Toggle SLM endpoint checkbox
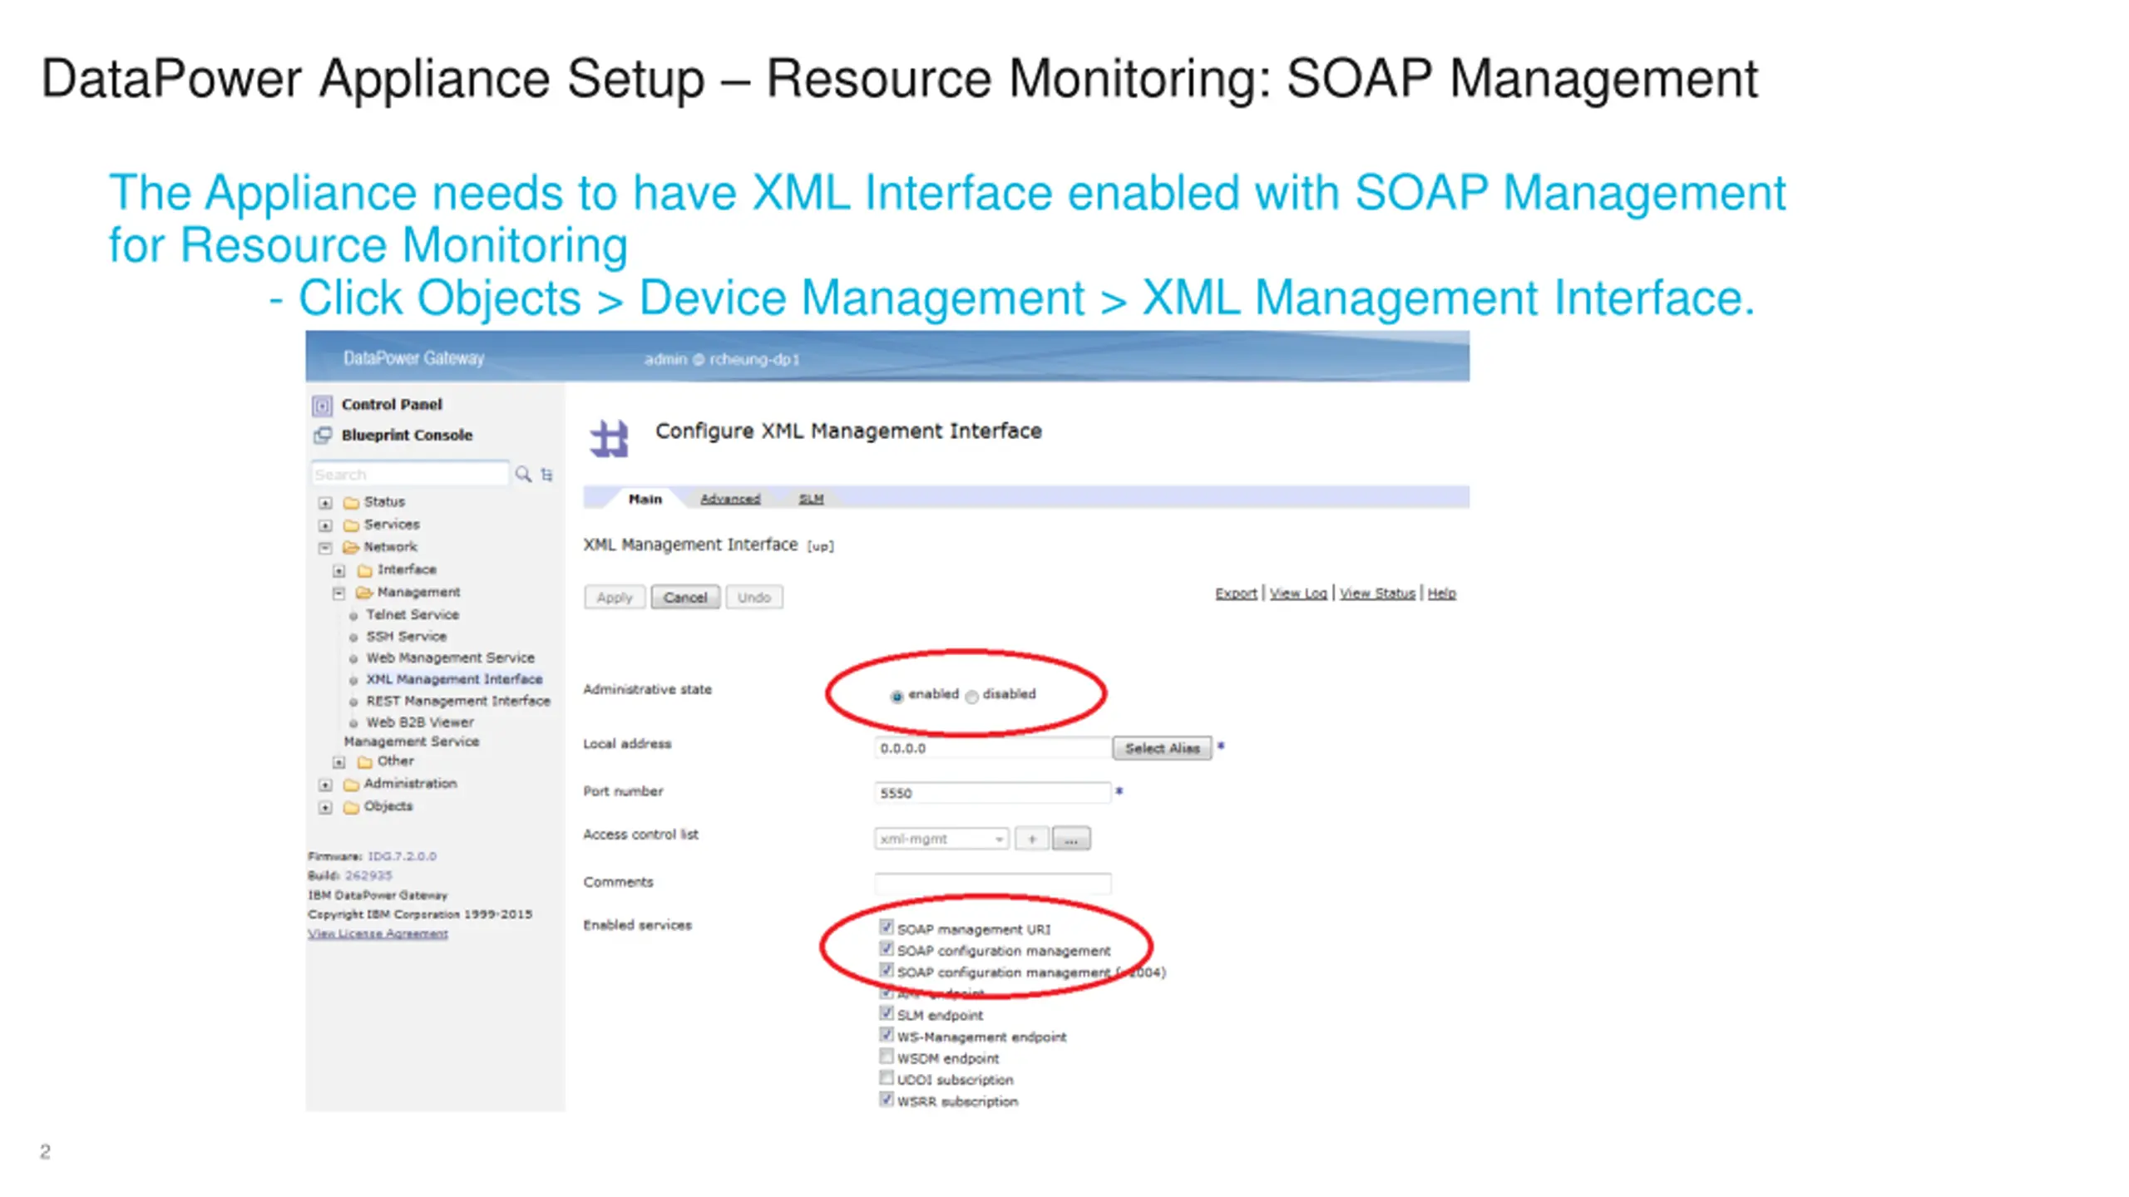 [887, 1013]
